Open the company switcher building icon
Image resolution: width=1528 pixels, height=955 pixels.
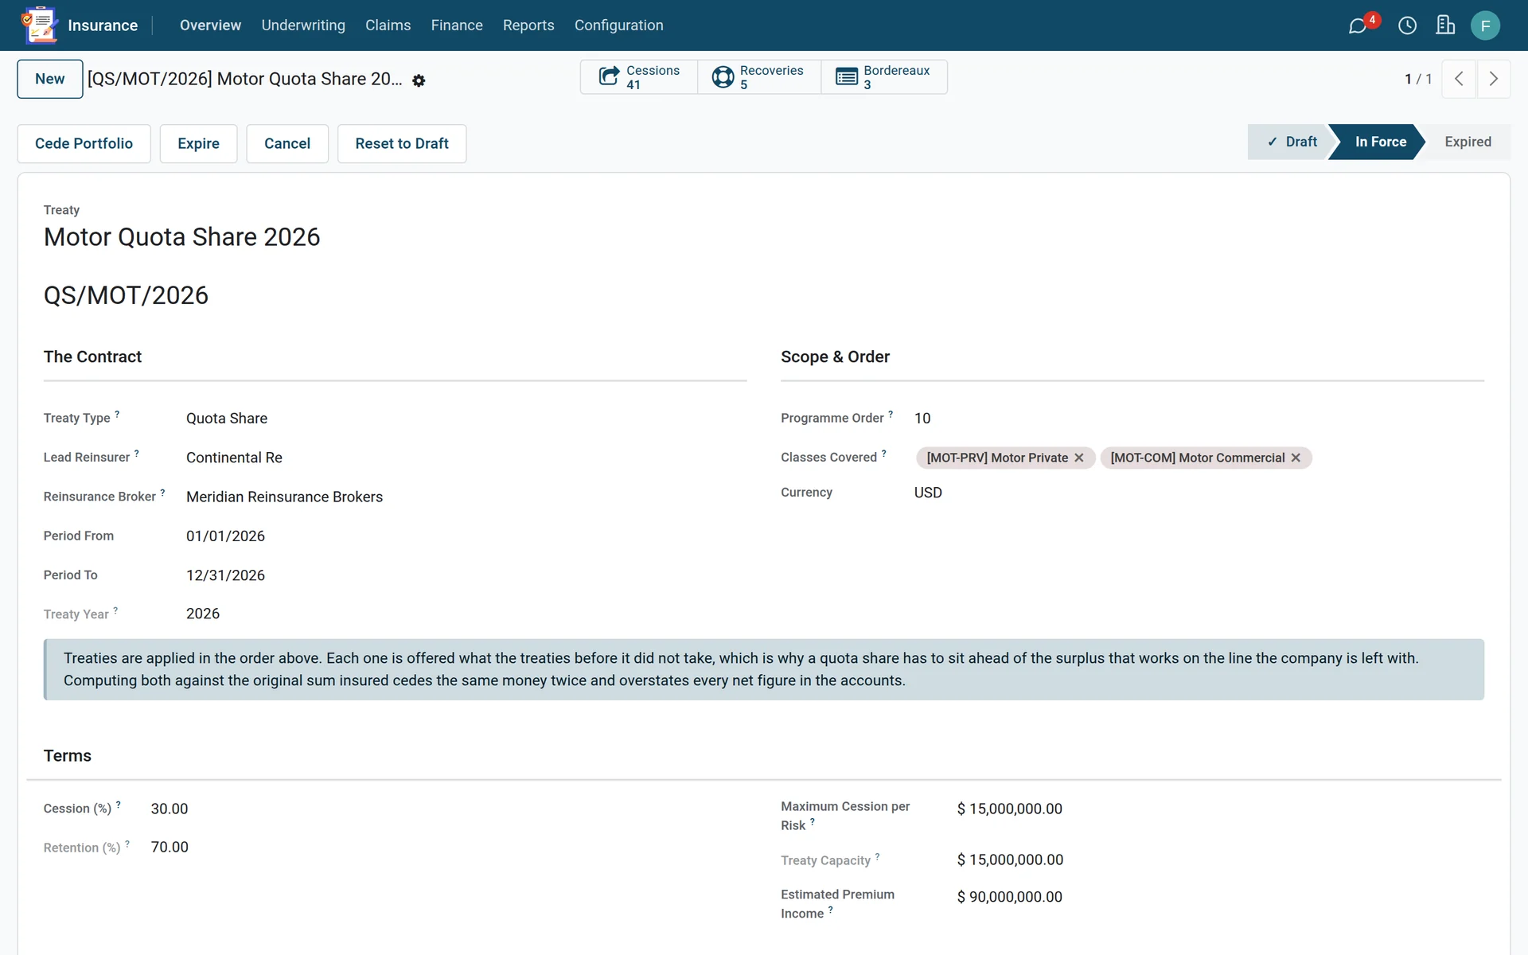[1445, 25]
